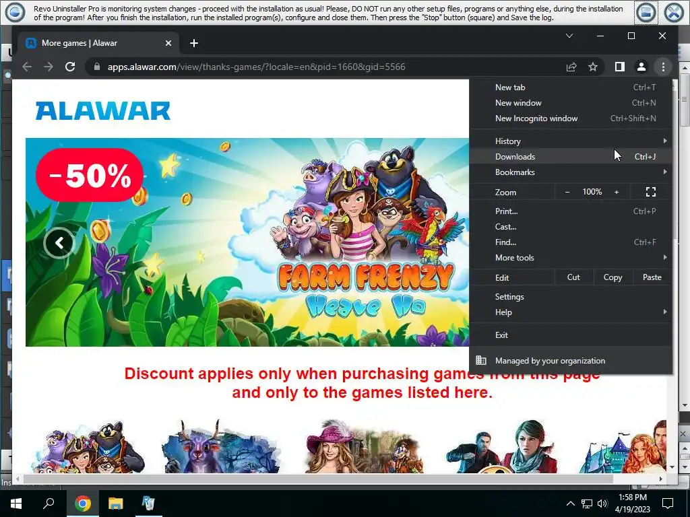The height and width of the screenshot is (517, 690).
Task: Select Cast... menu entry
Action: [x=571, y=226]
